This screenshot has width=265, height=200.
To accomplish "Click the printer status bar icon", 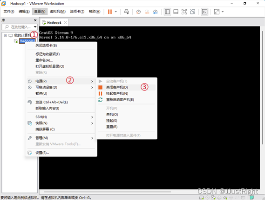I will 219,198.
